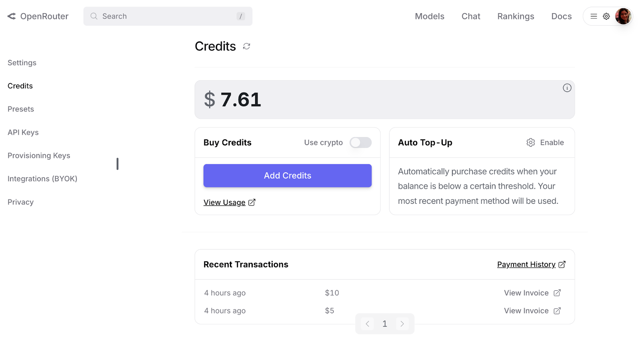
Task: Click the Auto Top-Up heading
Action: [425, 143]
